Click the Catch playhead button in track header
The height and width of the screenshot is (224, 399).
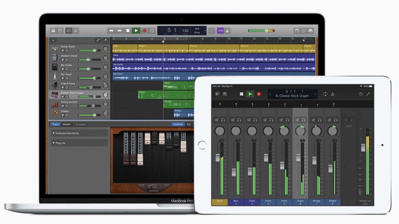(106, 40)
